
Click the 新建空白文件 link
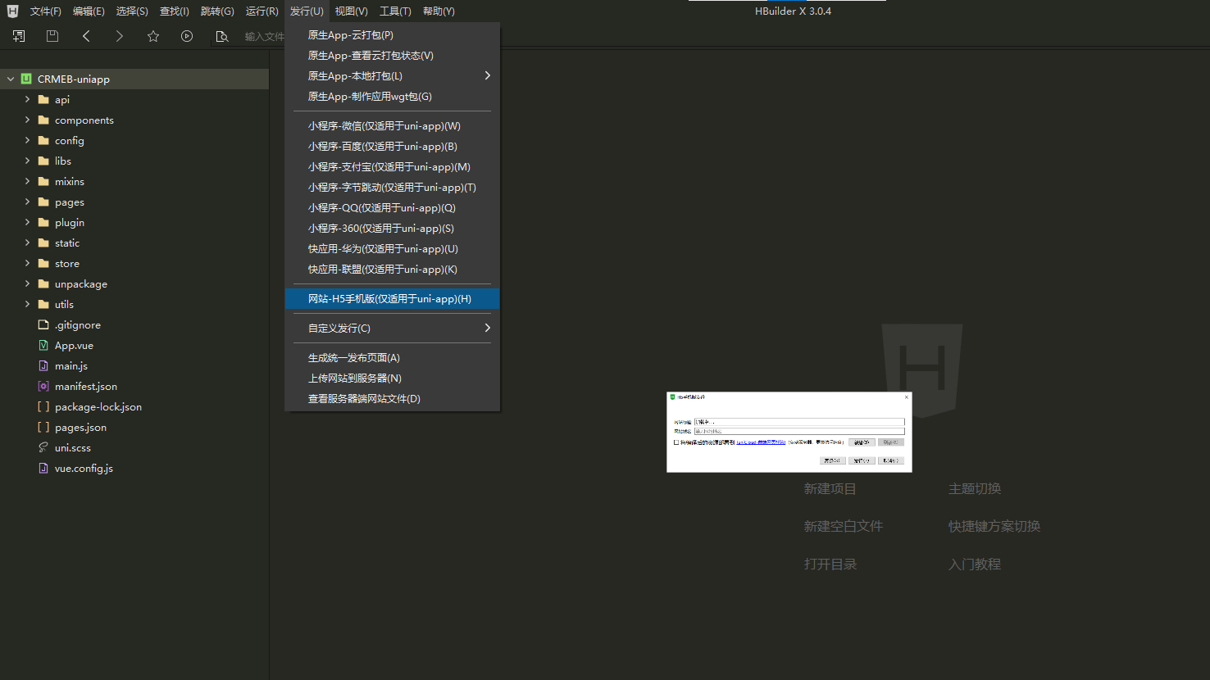coord(843,526)
